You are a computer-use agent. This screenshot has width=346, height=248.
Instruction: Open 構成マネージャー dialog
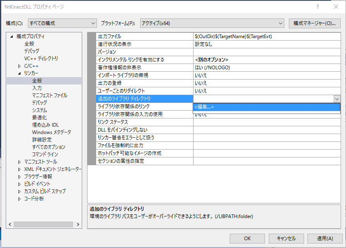[x=315, y=23]
